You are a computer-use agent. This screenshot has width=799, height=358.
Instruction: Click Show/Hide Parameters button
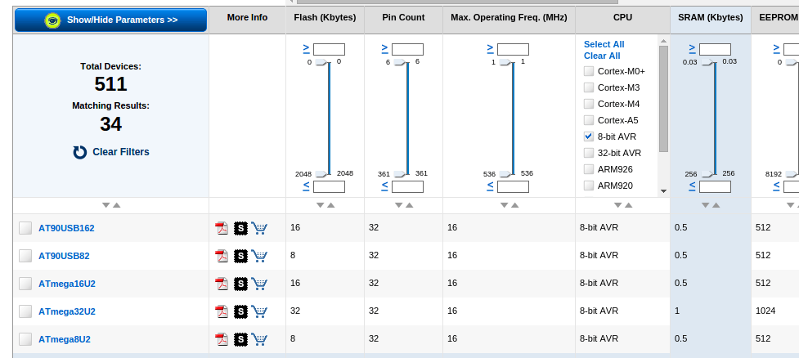point(110,20)
